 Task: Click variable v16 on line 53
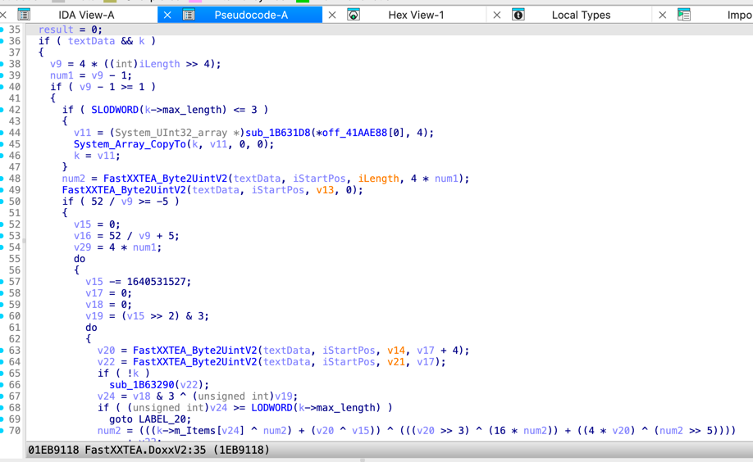coord(83,236)
